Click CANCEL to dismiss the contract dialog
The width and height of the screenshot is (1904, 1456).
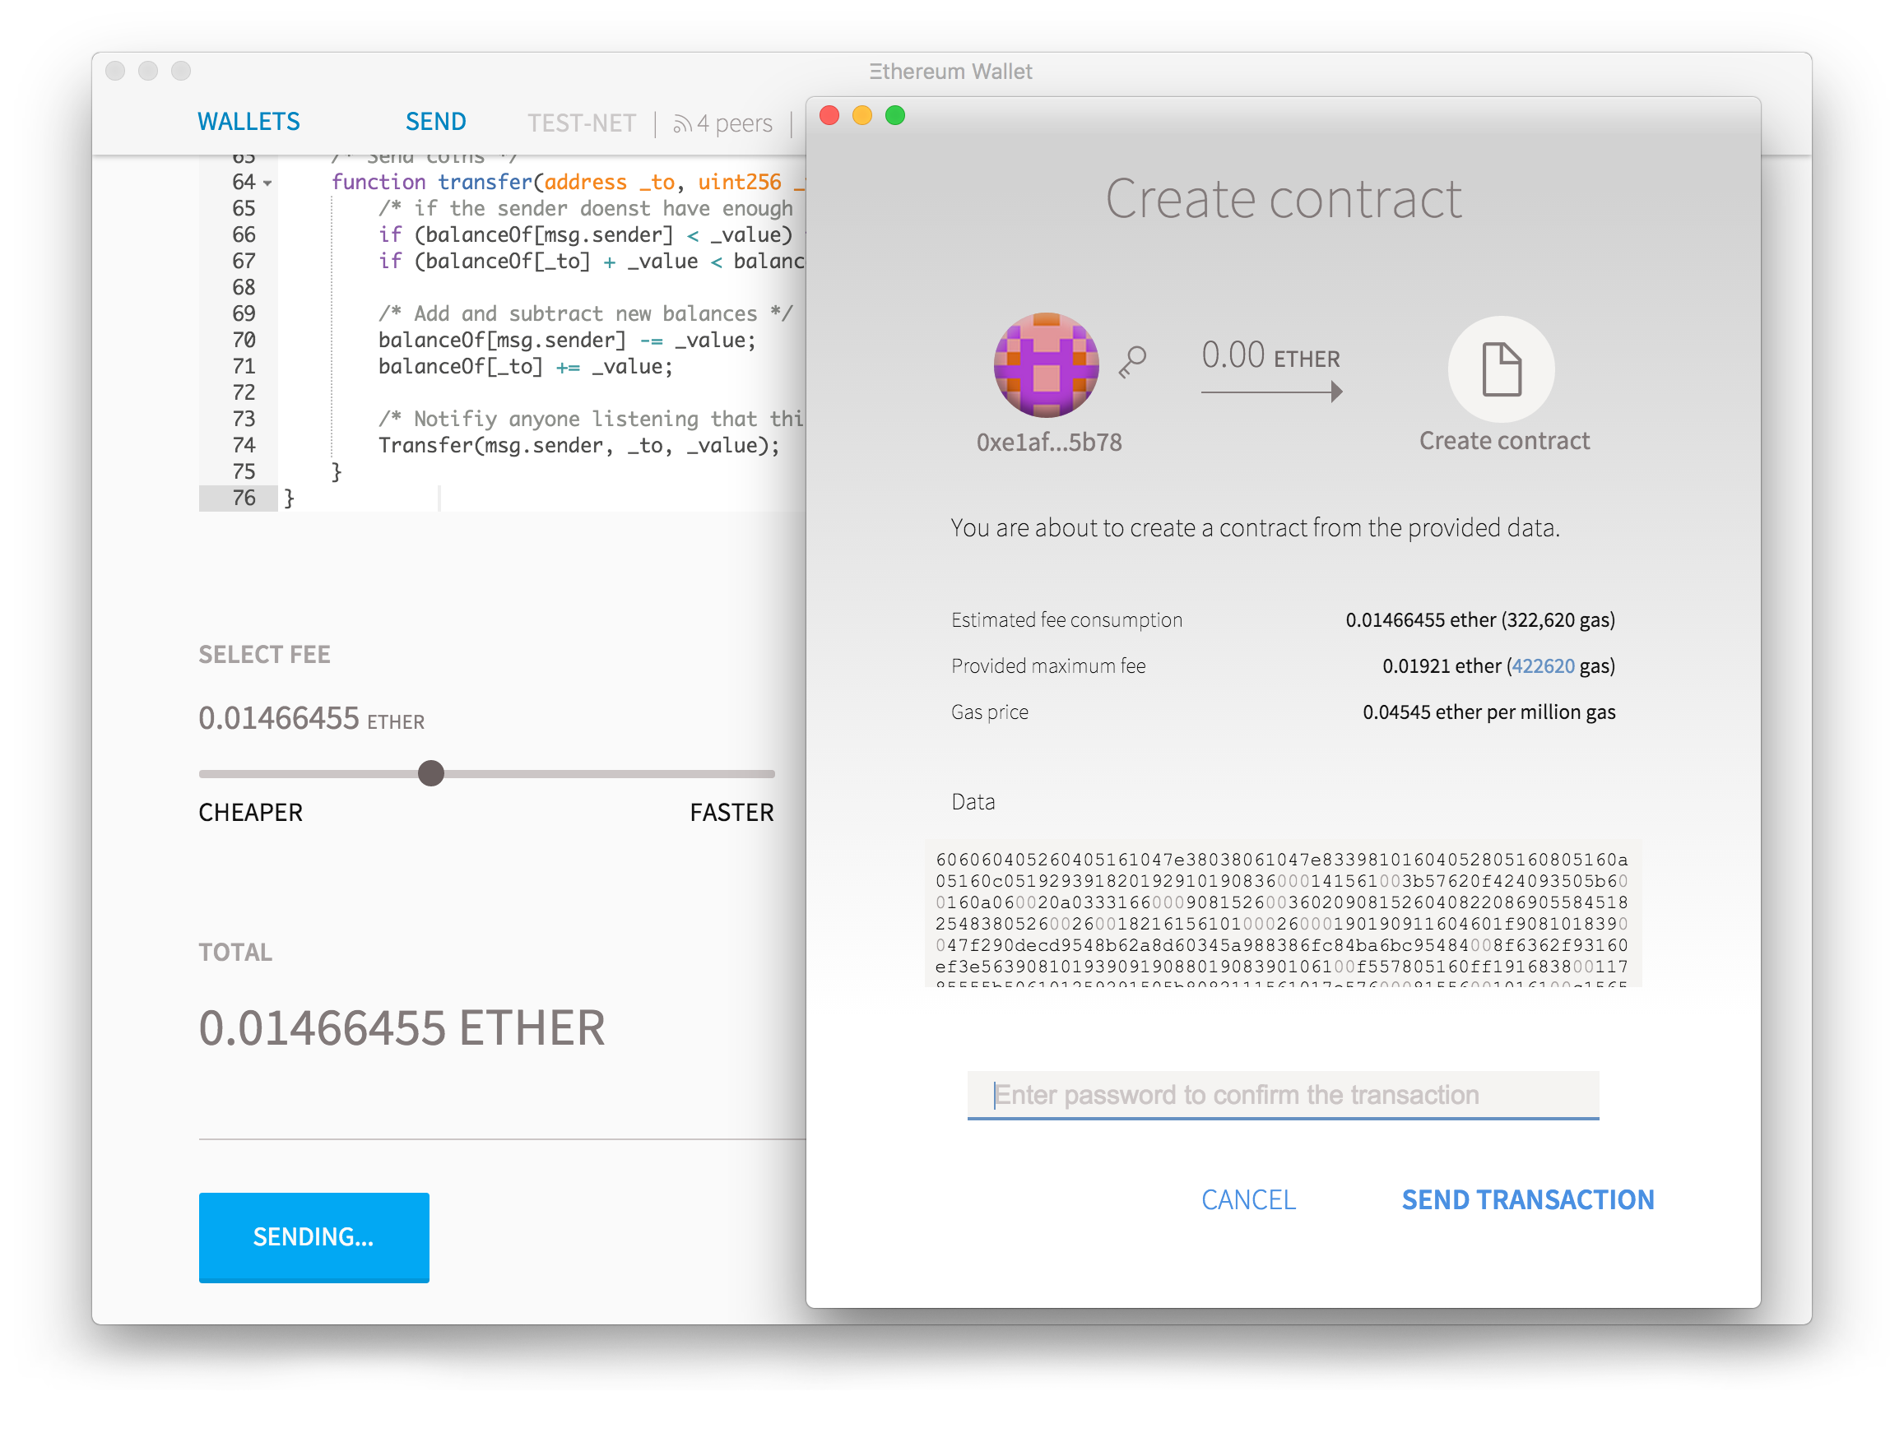[x=1250, y=1199]
